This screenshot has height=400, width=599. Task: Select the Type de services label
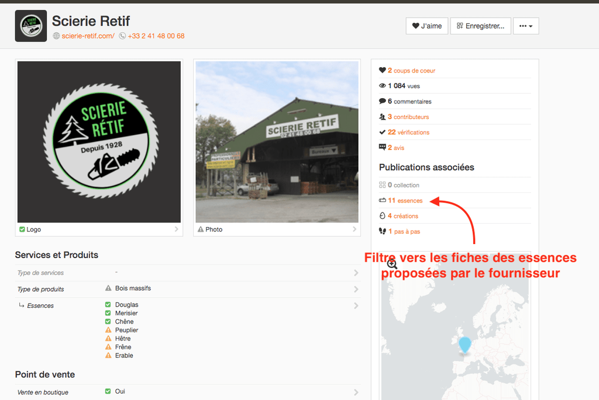(x=40, y=273)
